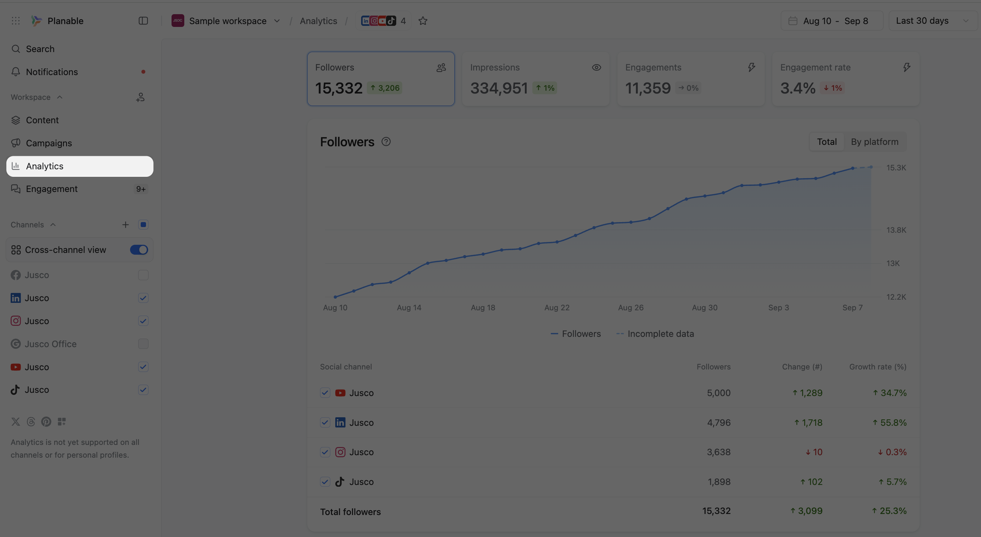Click the Analytics breadcrumb link
This screenshot has width=981, height=537.
click(x=318, y=21)
